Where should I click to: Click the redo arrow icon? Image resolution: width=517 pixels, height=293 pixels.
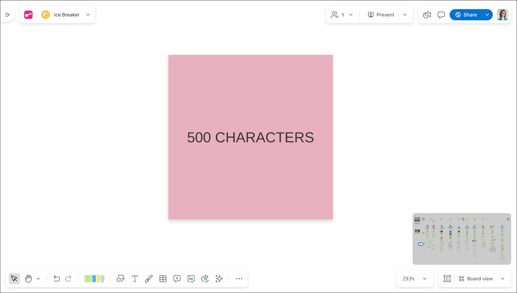click(68, 279)
